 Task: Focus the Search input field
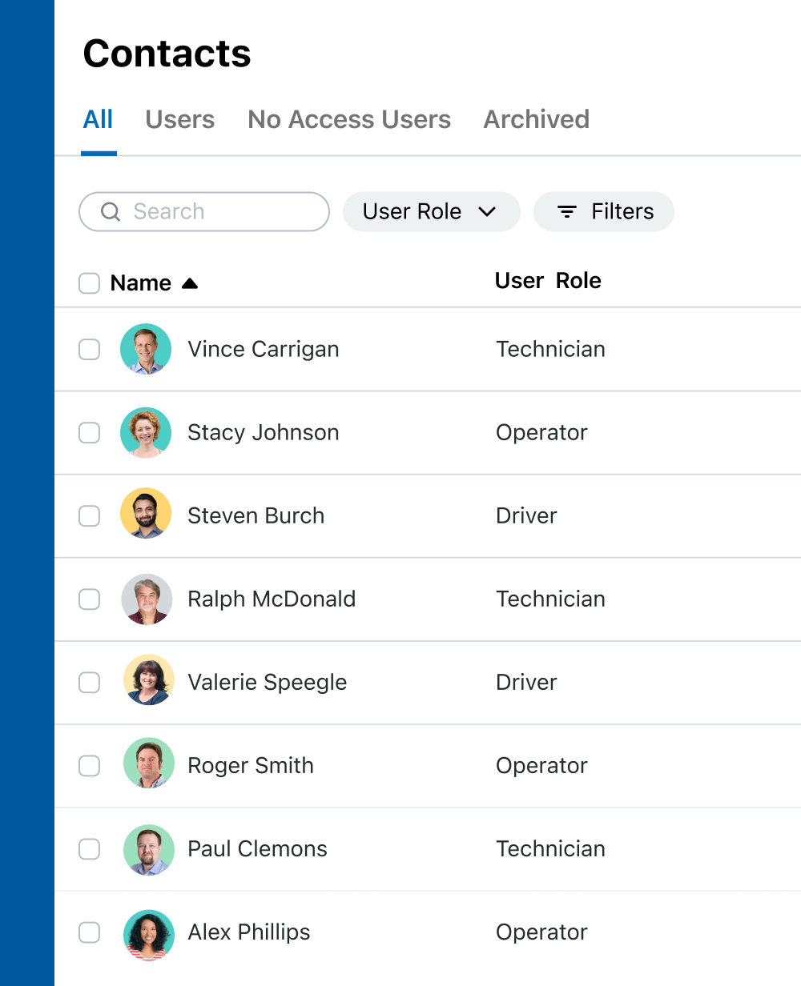tap(204, 211)
